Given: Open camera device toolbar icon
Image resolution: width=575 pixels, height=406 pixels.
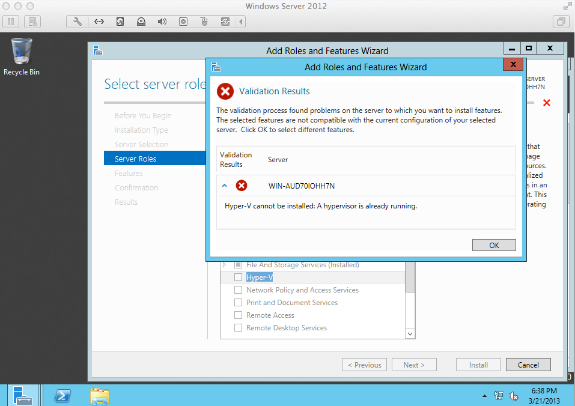Looking at the screenshot, I should pos(183,22).
